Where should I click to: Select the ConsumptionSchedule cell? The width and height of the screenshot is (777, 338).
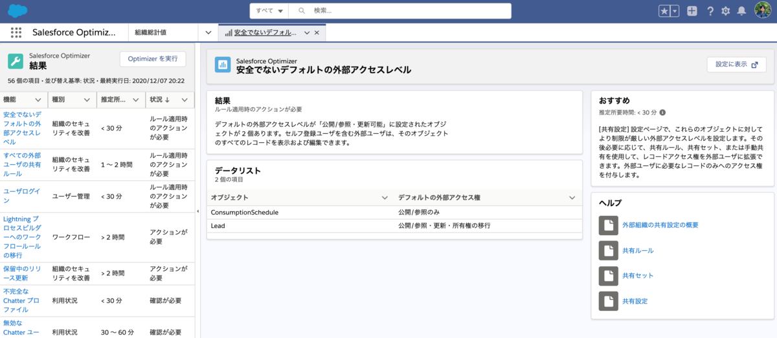300,212
